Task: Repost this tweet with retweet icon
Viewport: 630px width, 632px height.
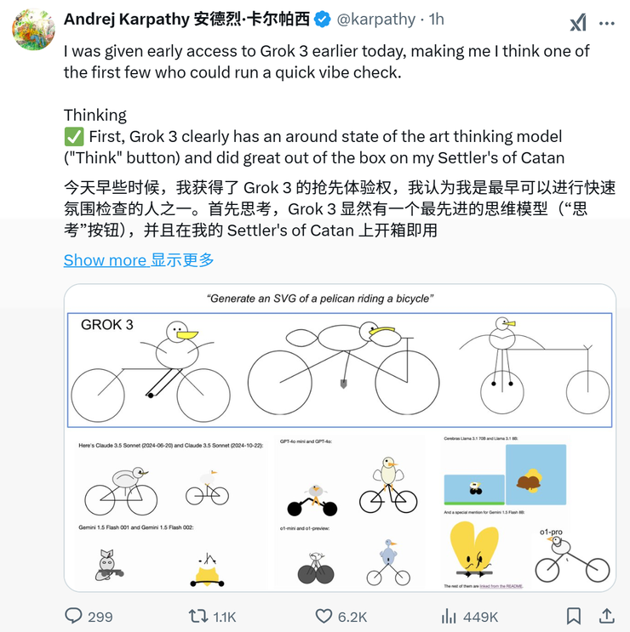Action: point(198,616)
